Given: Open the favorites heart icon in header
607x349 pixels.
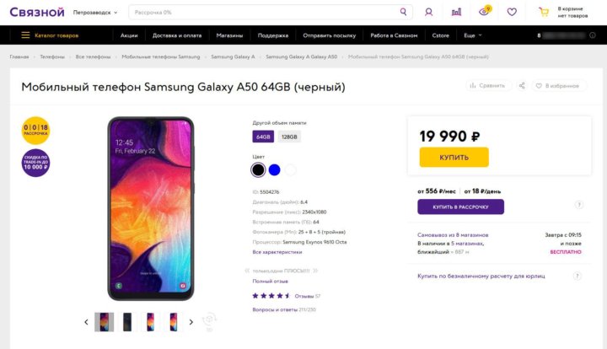Looking at the screenshot, I should click(512, 13).
